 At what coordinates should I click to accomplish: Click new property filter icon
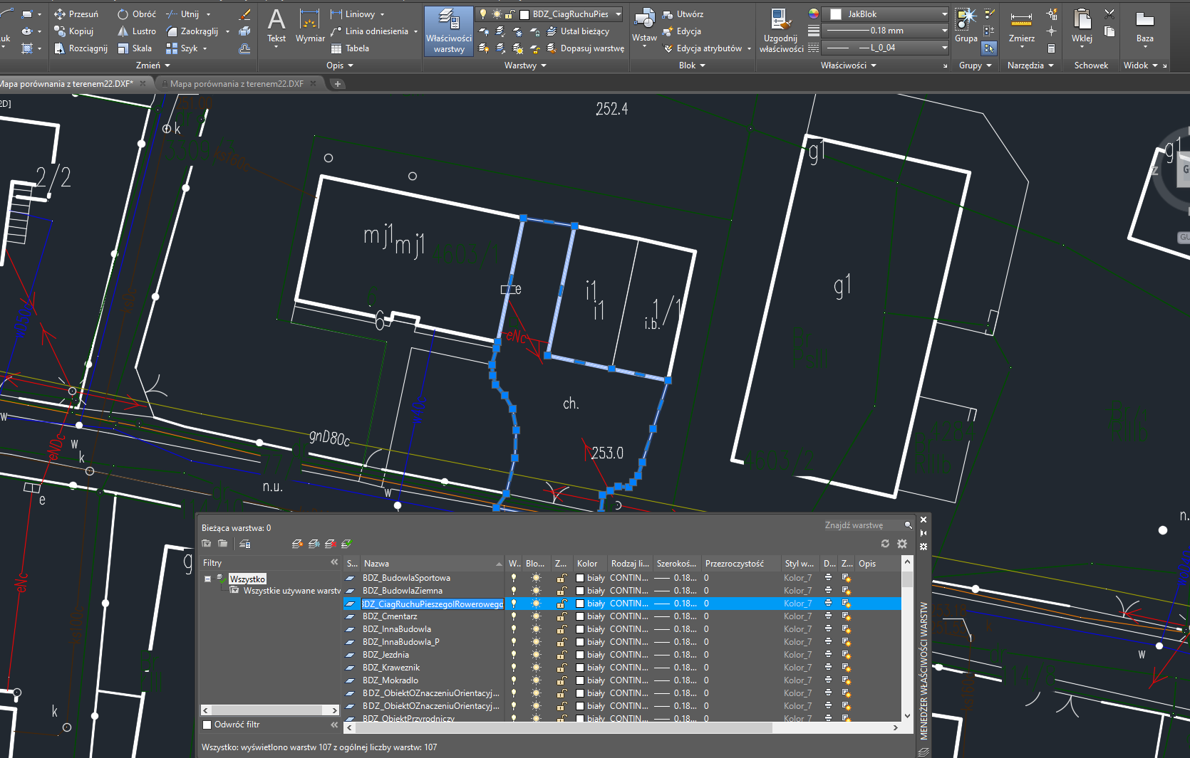coord(207,544)
